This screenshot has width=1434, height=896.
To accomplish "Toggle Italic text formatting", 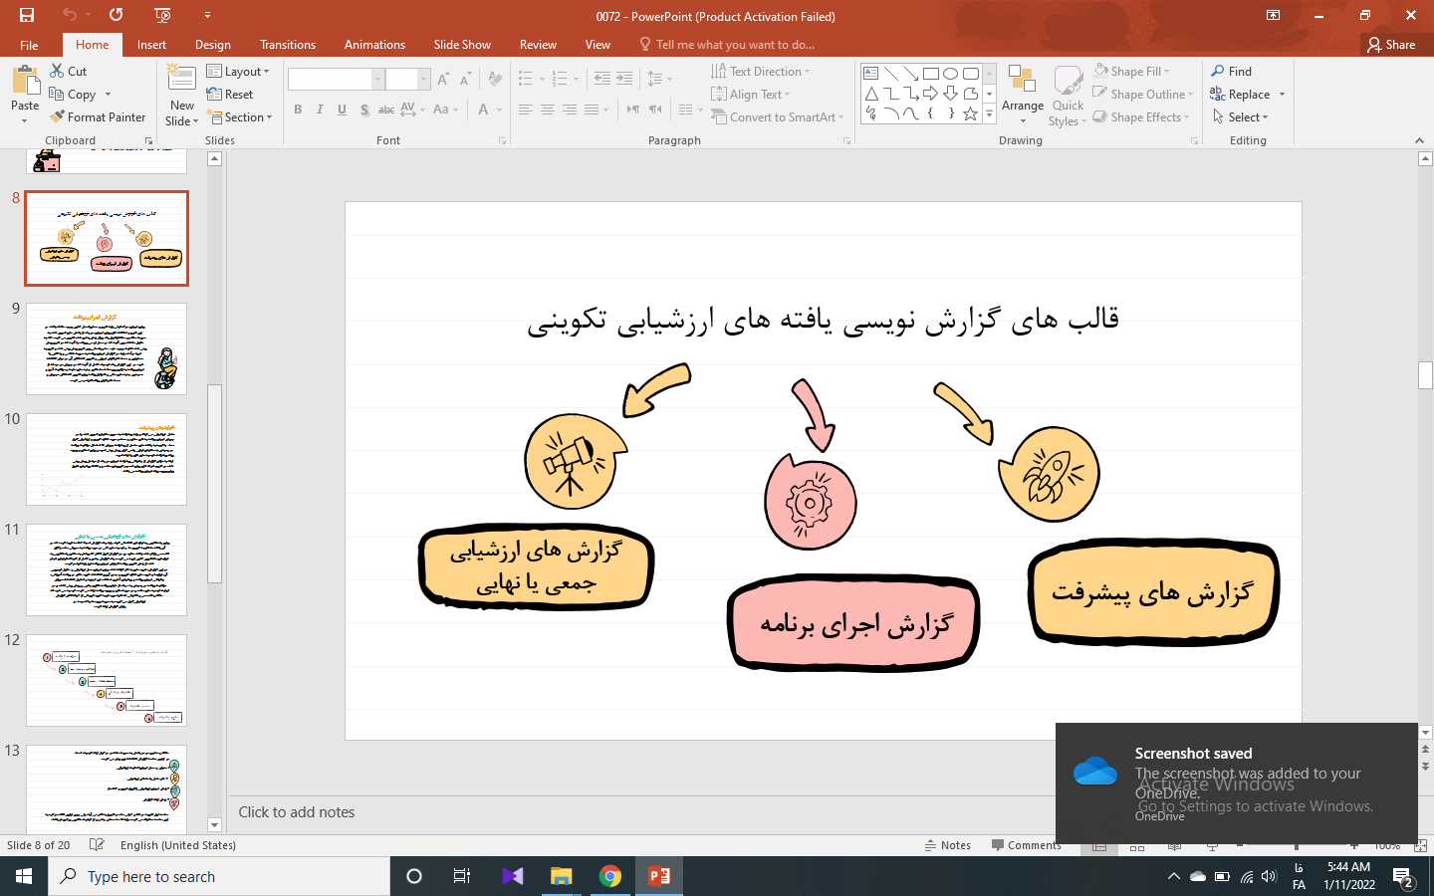I will tap(320, 110).
